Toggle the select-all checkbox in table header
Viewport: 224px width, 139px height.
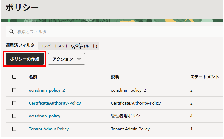(14, 77)
